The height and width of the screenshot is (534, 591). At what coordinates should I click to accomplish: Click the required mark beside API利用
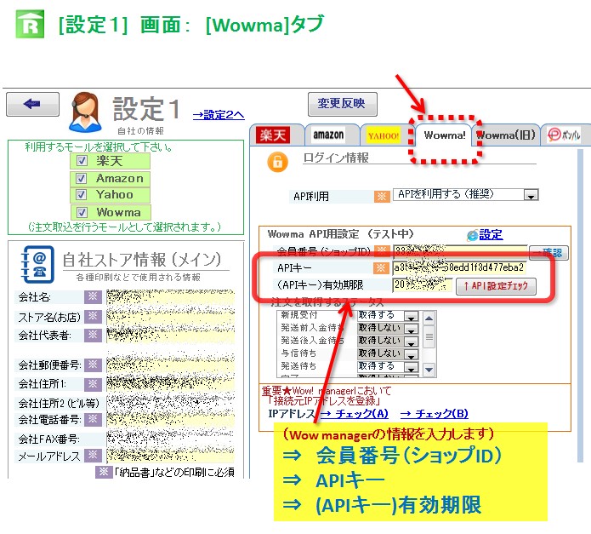[382, 196]
